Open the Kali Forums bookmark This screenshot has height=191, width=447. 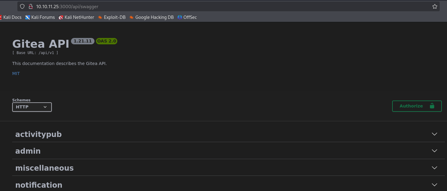(x=40, y=17)
